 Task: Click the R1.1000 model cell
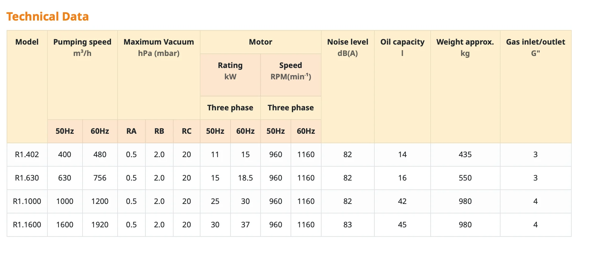click(27, 201)
